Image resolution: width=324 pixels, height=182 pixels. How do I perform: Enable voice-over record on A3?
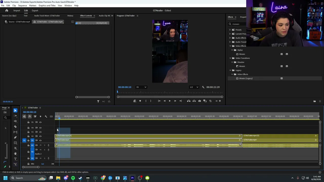(49, 158)
